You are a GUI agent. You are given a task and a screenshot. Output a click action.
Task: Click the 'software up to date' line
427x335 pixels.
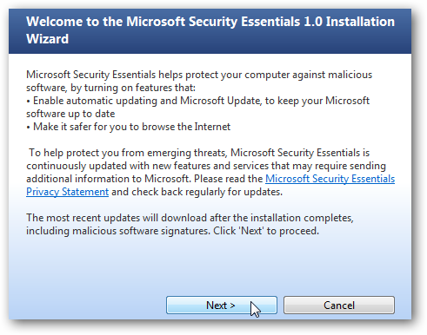click(x=70, y=114)
